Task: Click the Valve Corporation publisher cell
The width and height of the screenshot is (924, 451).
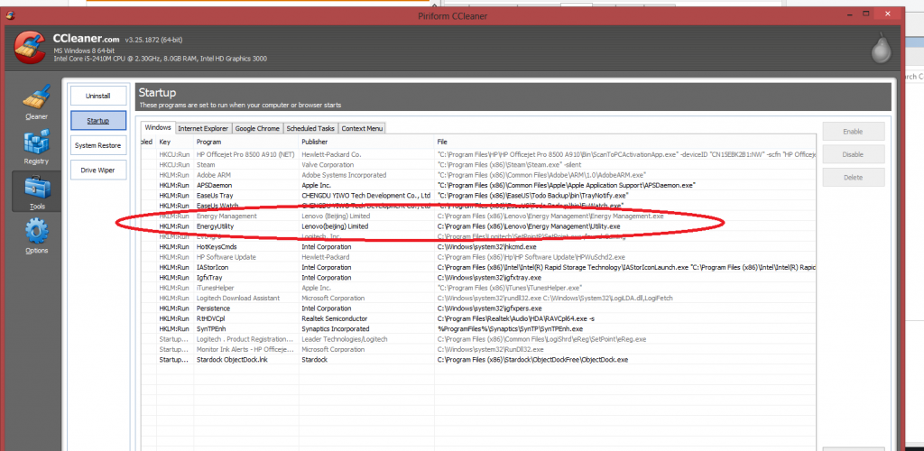Action: coord(328,165)
